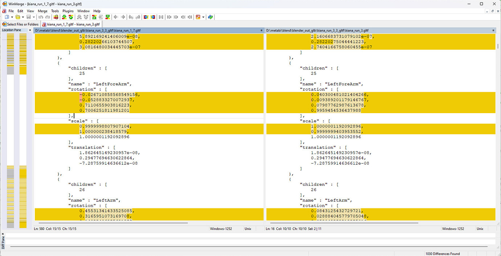Click right value '0.9959454536437988'
Viewport: 501px width, 256px height.
pyautogui.click(x=336, y=110)
